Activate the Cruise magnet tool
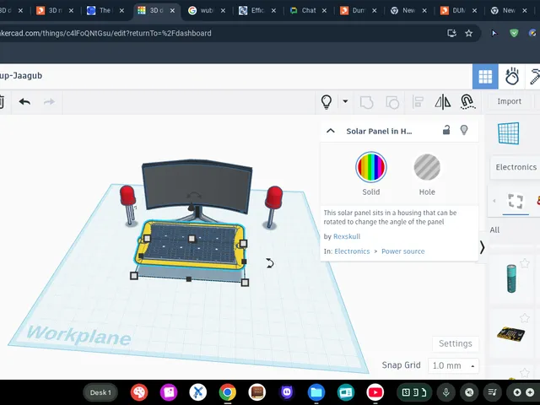Screen dimensions: 540x405 click(x=467, y=102)
